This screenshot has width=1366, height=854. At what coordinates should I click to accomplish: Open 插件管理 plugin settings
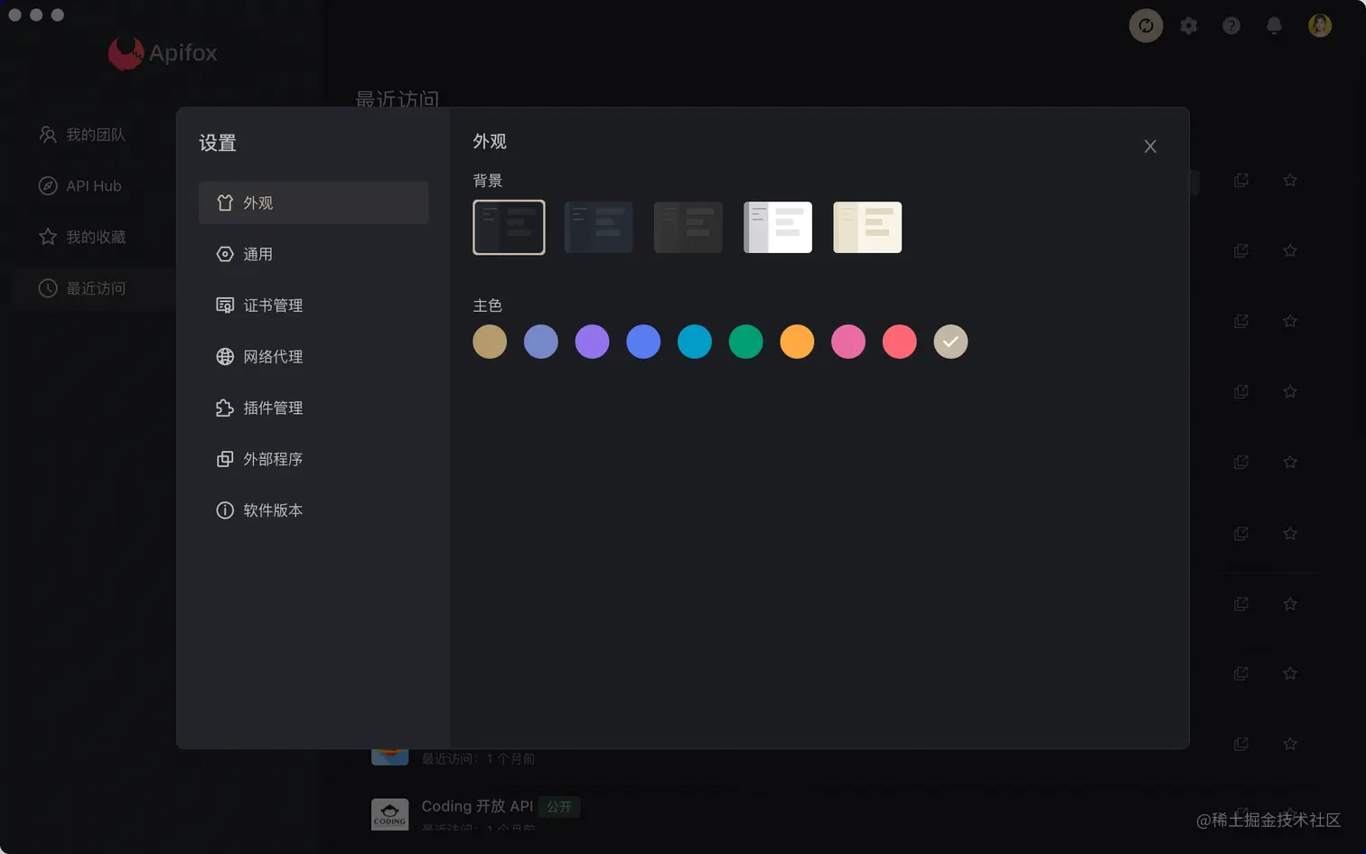[x=272, y=408]
